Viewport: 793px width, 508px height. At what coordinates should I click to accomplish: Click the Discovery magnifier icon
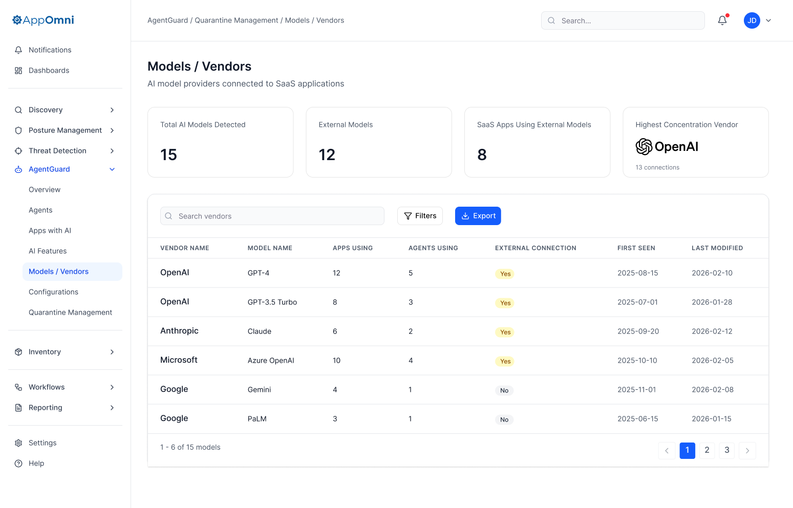click(18, 109)
